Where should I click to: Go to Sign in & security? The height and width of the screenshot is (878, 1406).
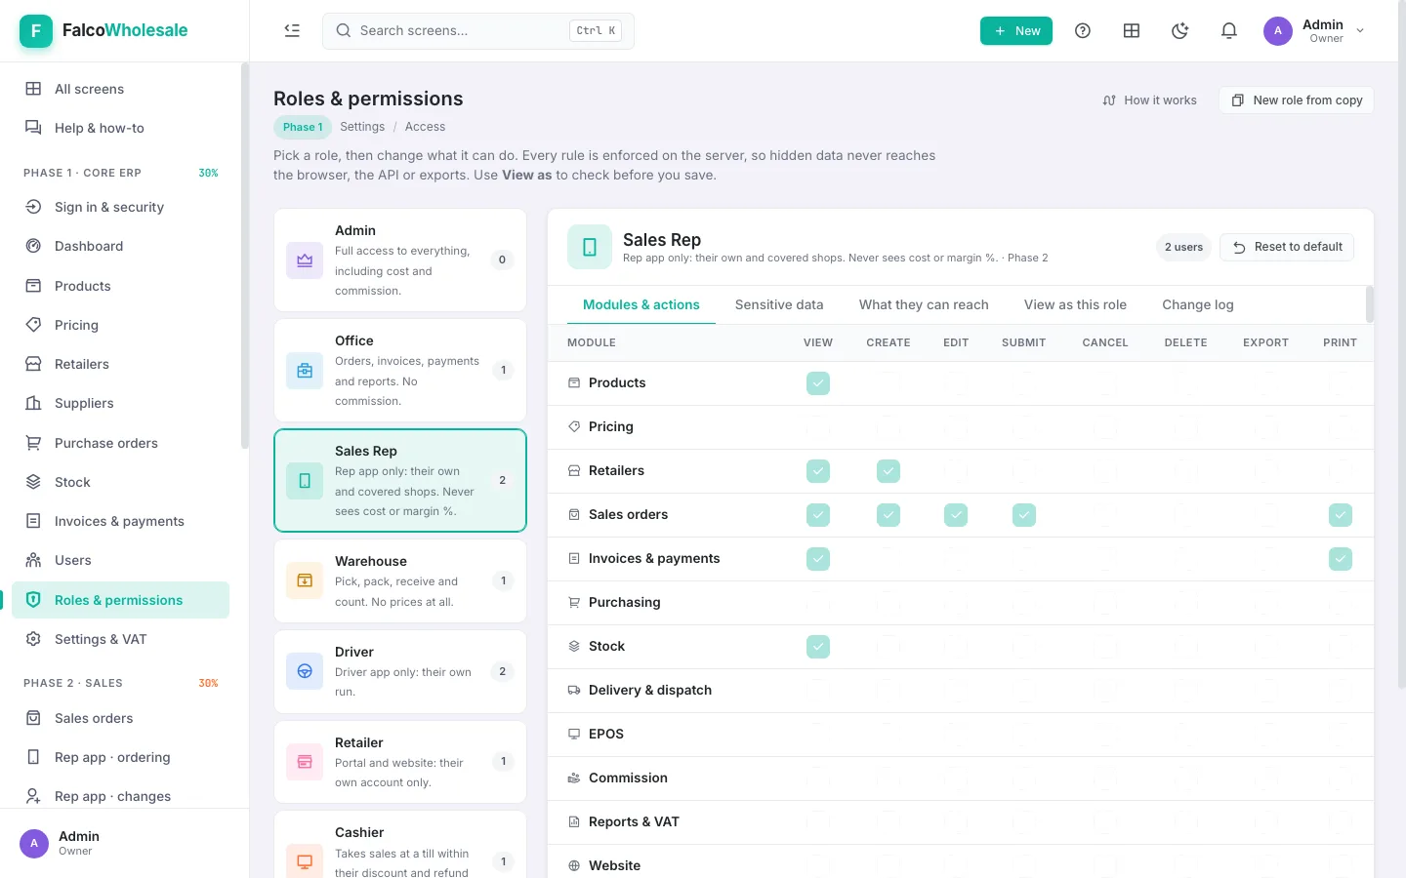[x=121, y=207]
